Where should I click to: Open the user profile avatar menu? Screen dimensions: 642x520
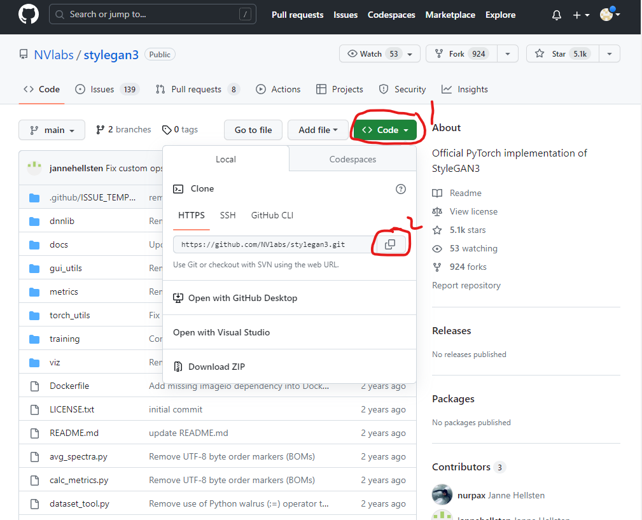click(610, 15)
